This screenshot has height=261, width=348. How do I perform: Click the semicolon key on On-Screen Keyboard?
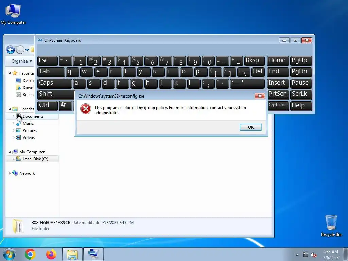tap(208, 83)
